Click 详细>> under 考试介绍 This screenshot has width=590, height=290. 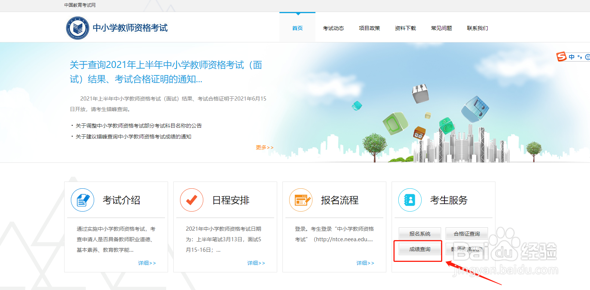click(147, 263)
